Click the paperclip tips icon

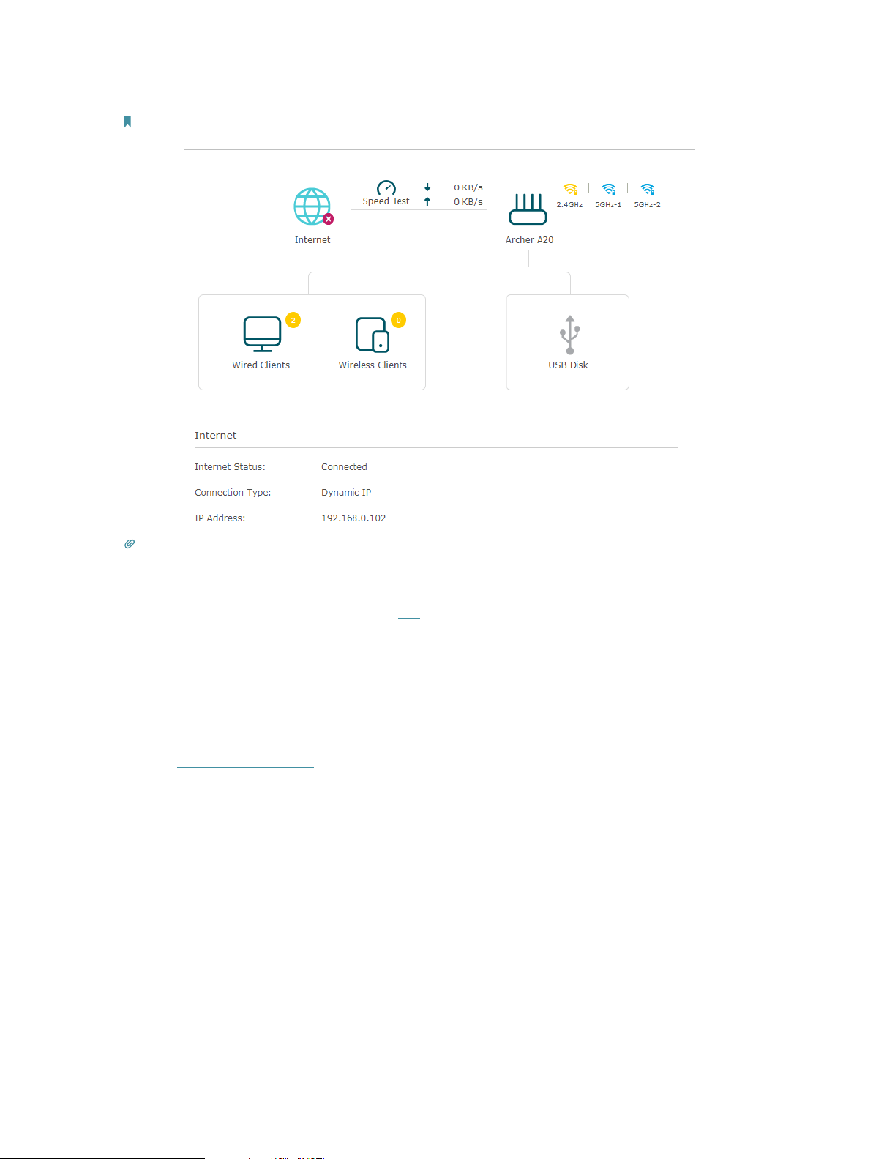(130, 544)
